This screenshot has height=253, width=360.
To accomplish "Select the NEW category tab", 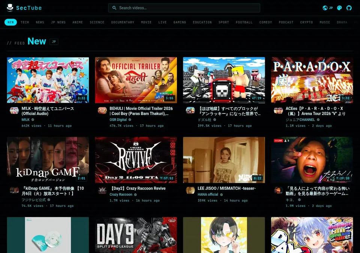I will pos(10,22).
